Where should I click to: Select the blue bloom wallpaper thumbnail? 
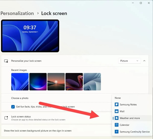[20, 82]
